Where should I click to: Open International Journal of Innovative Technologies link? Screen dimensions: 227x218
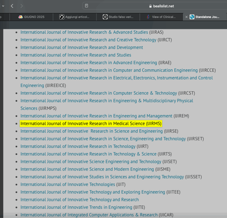point(68,185)
